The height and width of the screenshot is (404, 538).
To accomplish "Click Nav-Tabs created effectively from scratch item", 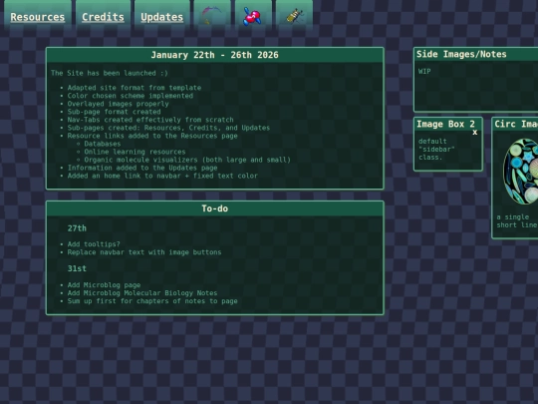I will click(x=150, y=120).
